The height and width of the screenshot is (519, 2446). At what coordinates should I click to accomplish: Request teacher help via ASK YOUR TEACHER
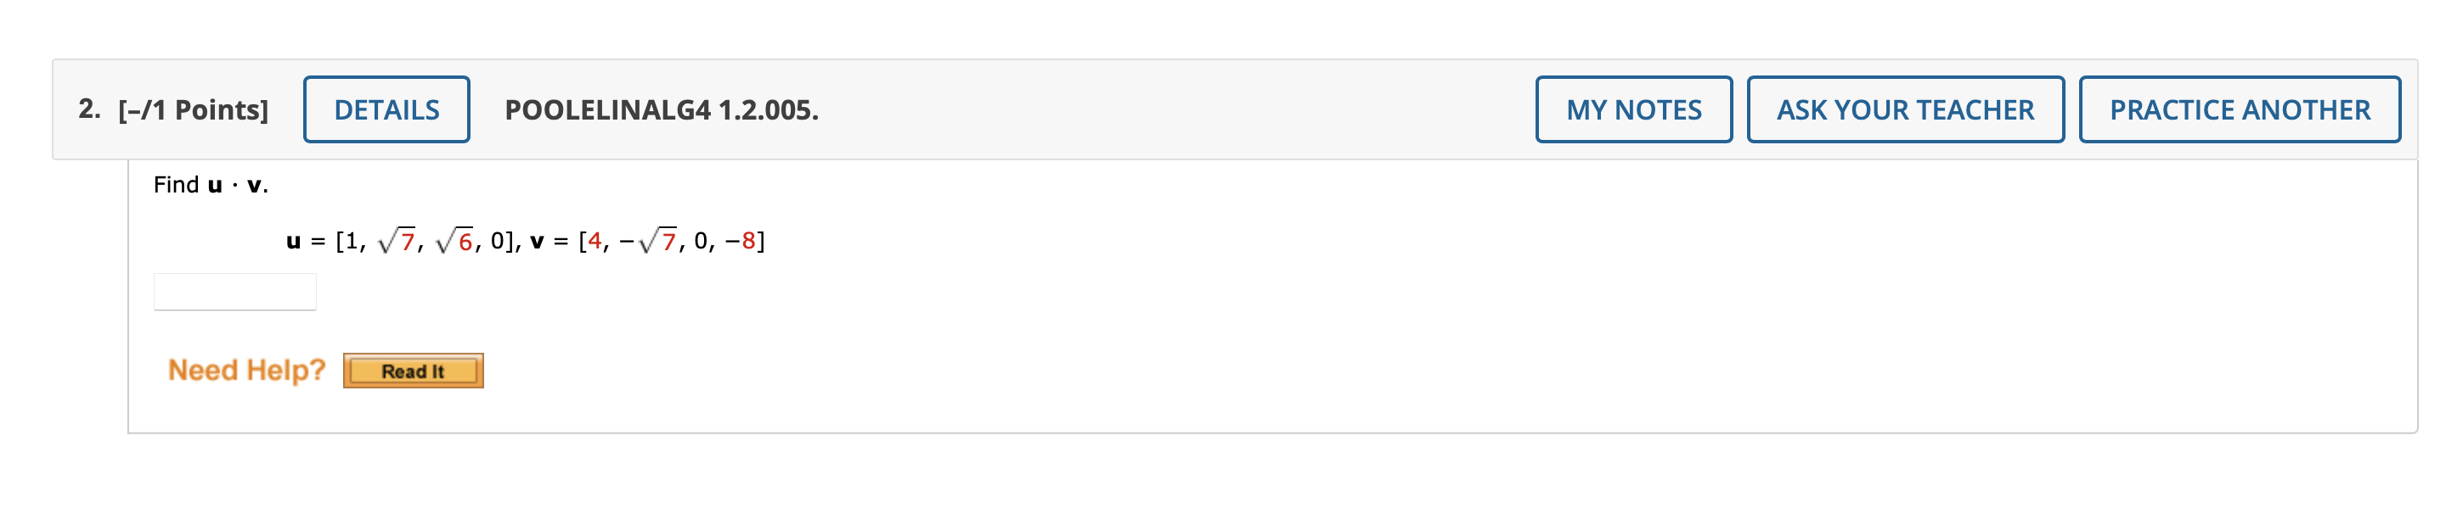(1904, 109)
